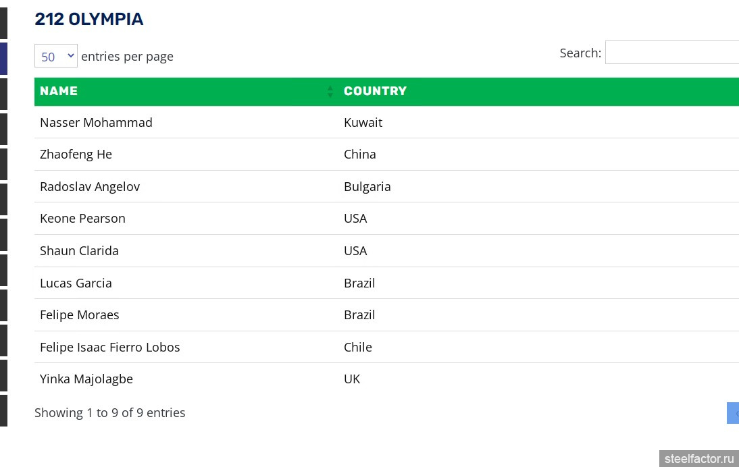Select the Lucas Garcia row
The height and width of the screenshot is (467, 739).
[76, 283]
